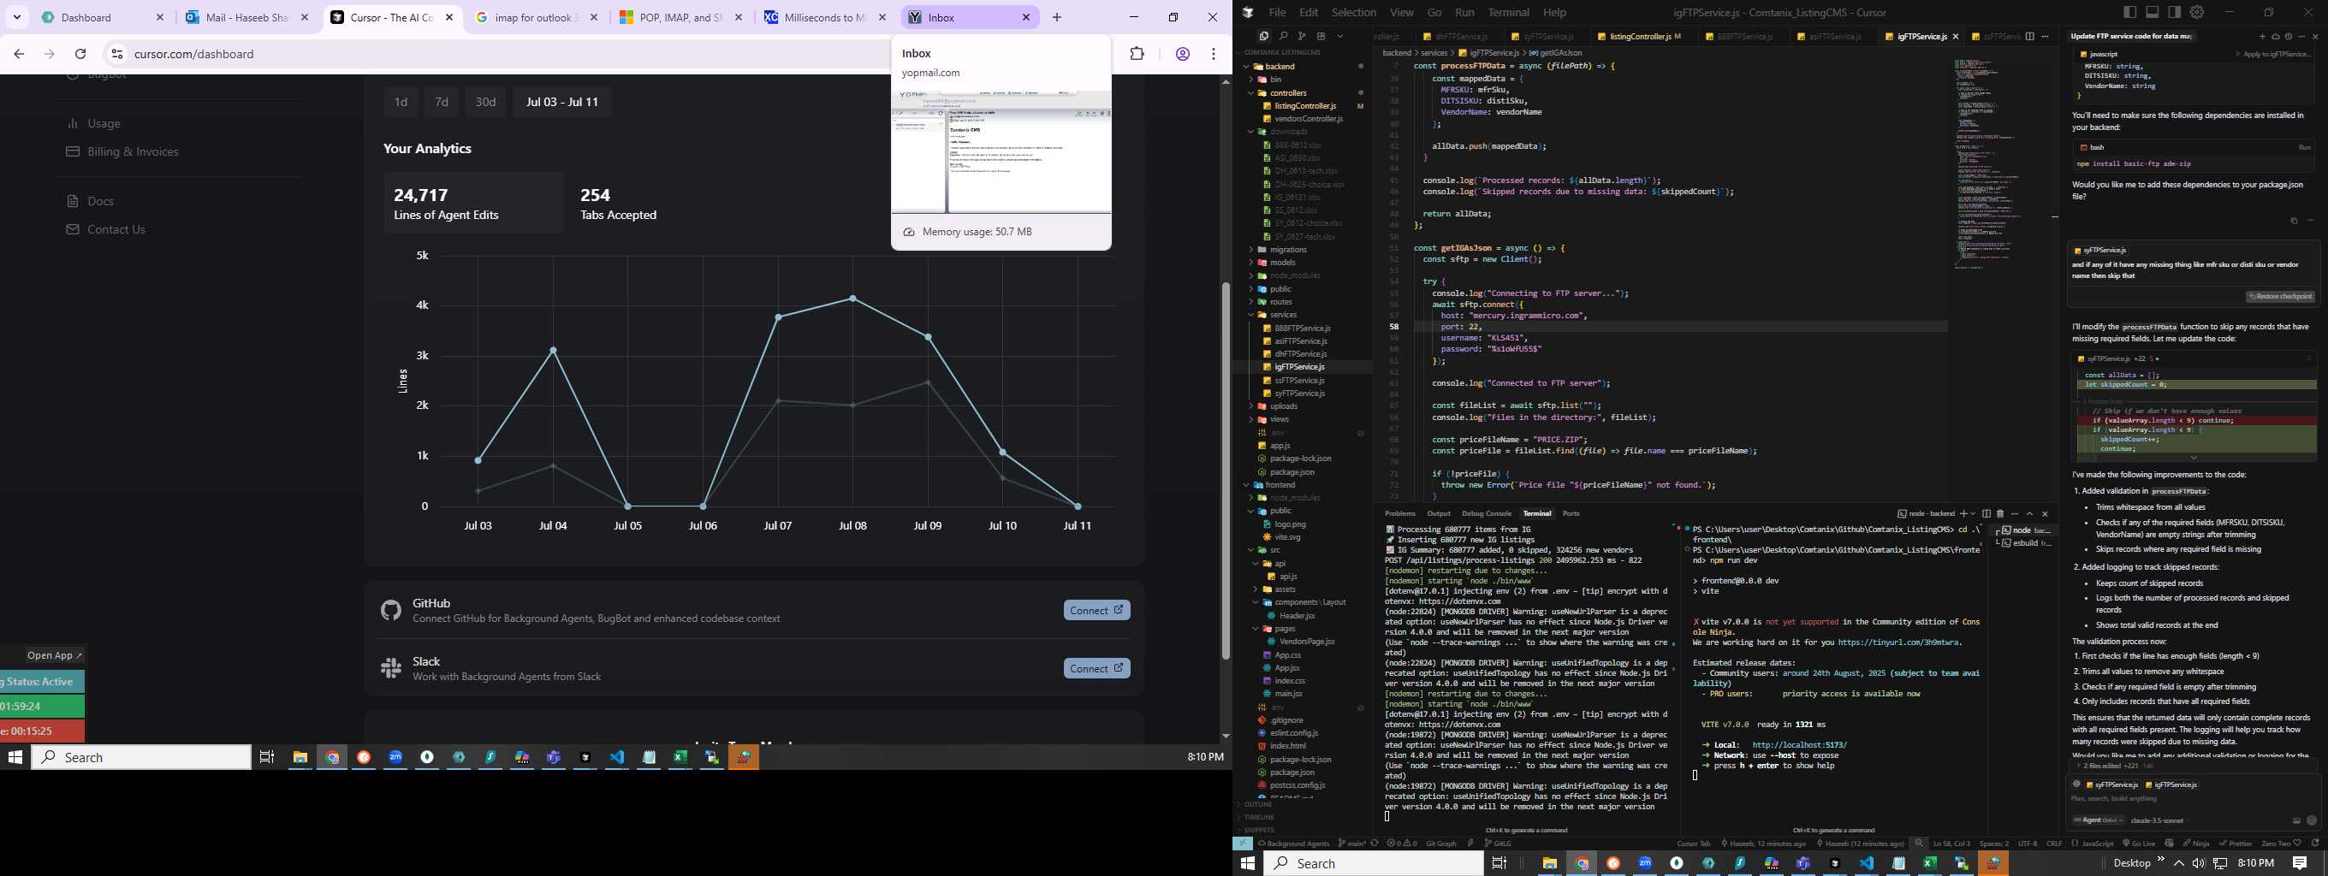Click the Jul 08 peak point on the chart
Screen dimensions: 2328x876
tap(852, 298)
